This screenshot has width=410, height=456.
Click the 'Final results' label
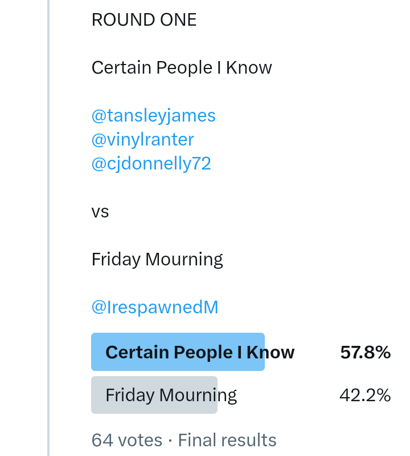227,441
